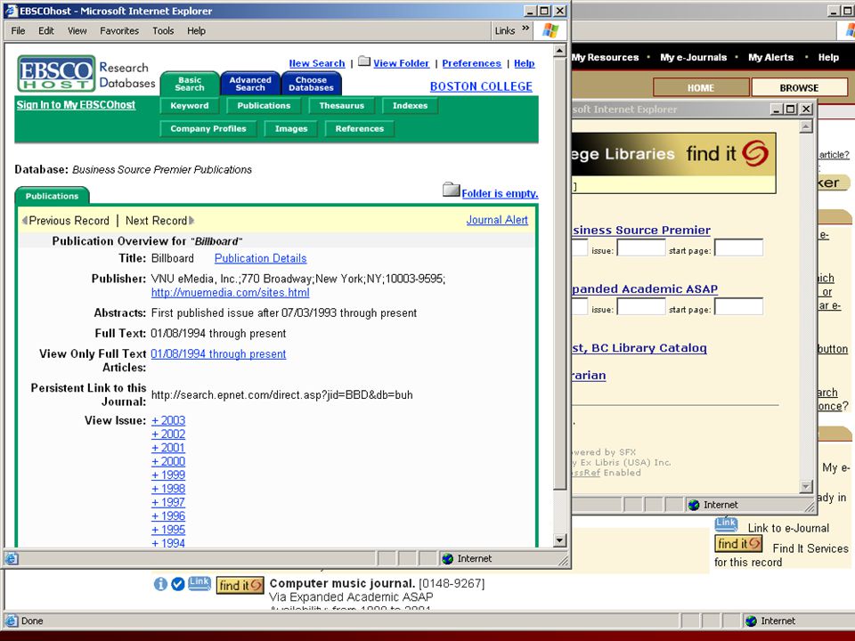Open the File menu

(x=18, y=30)
